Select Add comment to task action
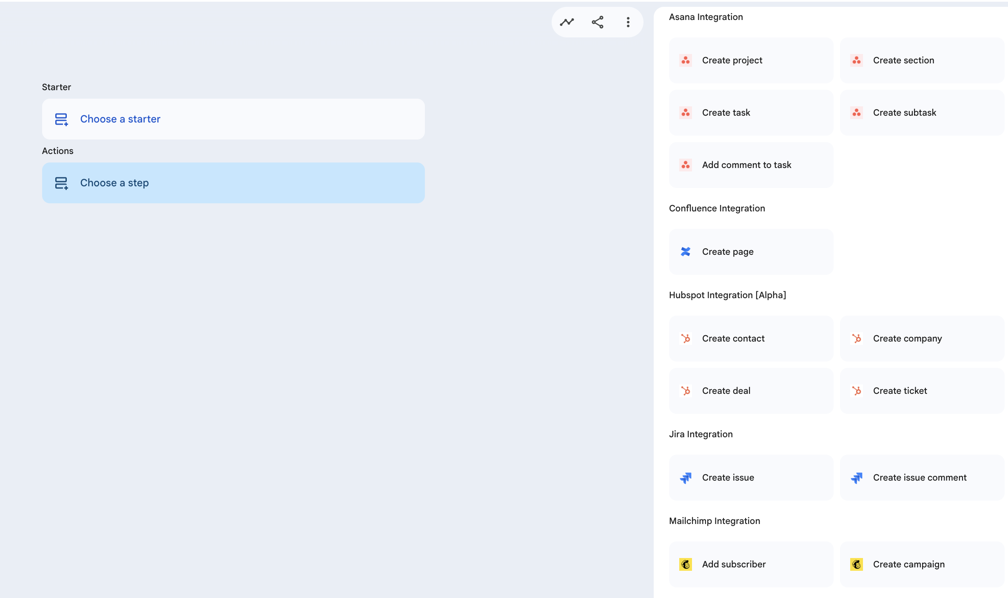This screenshot has width=1008, height=598. click(x=751, y=165)
